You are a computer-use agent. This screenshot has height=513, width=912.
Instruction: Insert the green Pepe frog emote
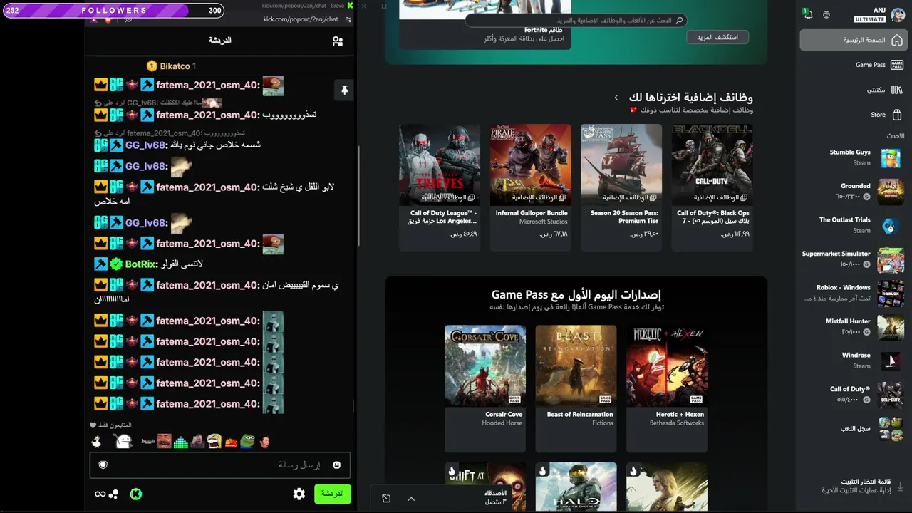247,442
